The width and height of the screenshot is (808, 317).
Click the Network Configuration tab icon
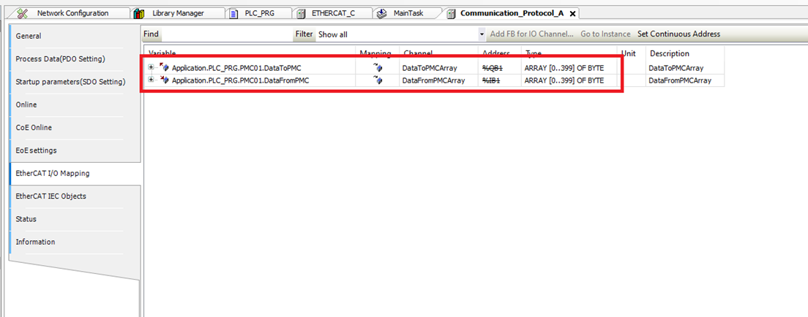pos(23,13)
